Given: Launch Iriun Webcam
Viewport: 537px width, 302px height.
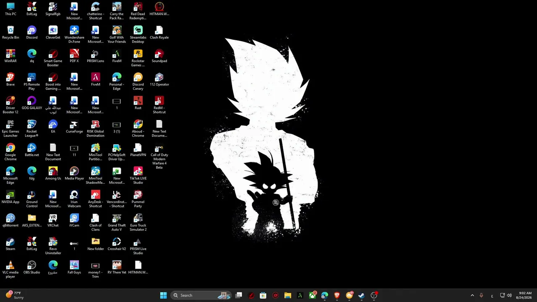Looking at the screenshot, I should 74,199.
